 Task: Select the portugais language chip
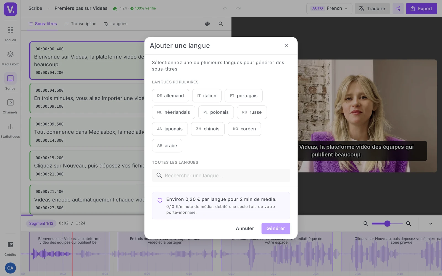pos(244,96)
